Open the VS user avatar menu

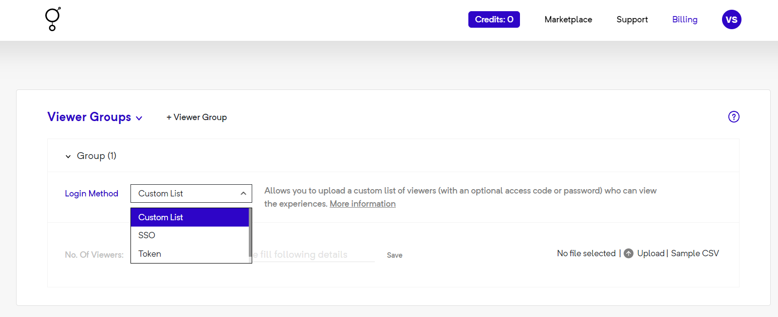click(x=731, y=19)
